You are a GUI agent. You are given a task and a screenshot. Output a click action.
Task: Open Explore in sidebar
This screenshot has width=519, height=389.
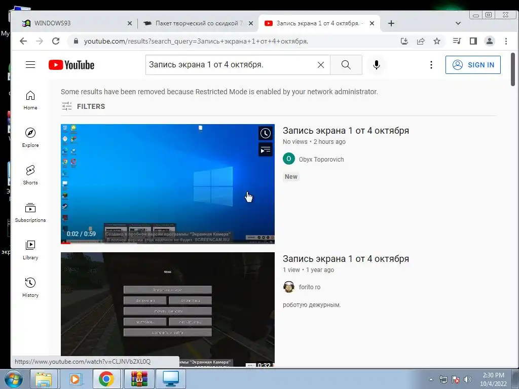[30, 138]
